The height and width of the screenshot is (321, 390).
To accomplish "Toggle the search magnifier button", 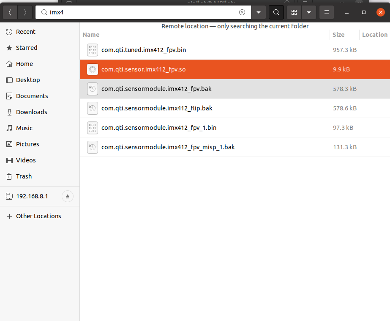I will 276,13.
